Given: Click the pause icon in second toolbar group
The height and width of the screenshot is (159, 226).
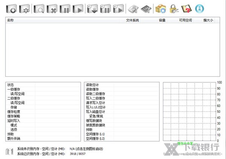Looking at the screenshot, I should coord(105,8).
